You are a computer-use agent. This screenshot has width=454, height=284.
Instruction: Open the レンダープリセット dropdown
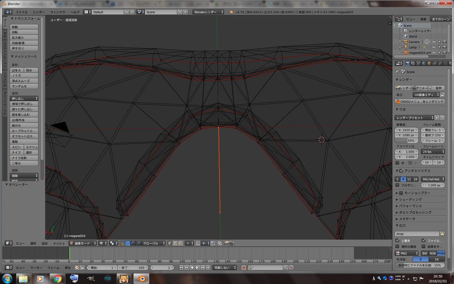click(x=414, y=118)
